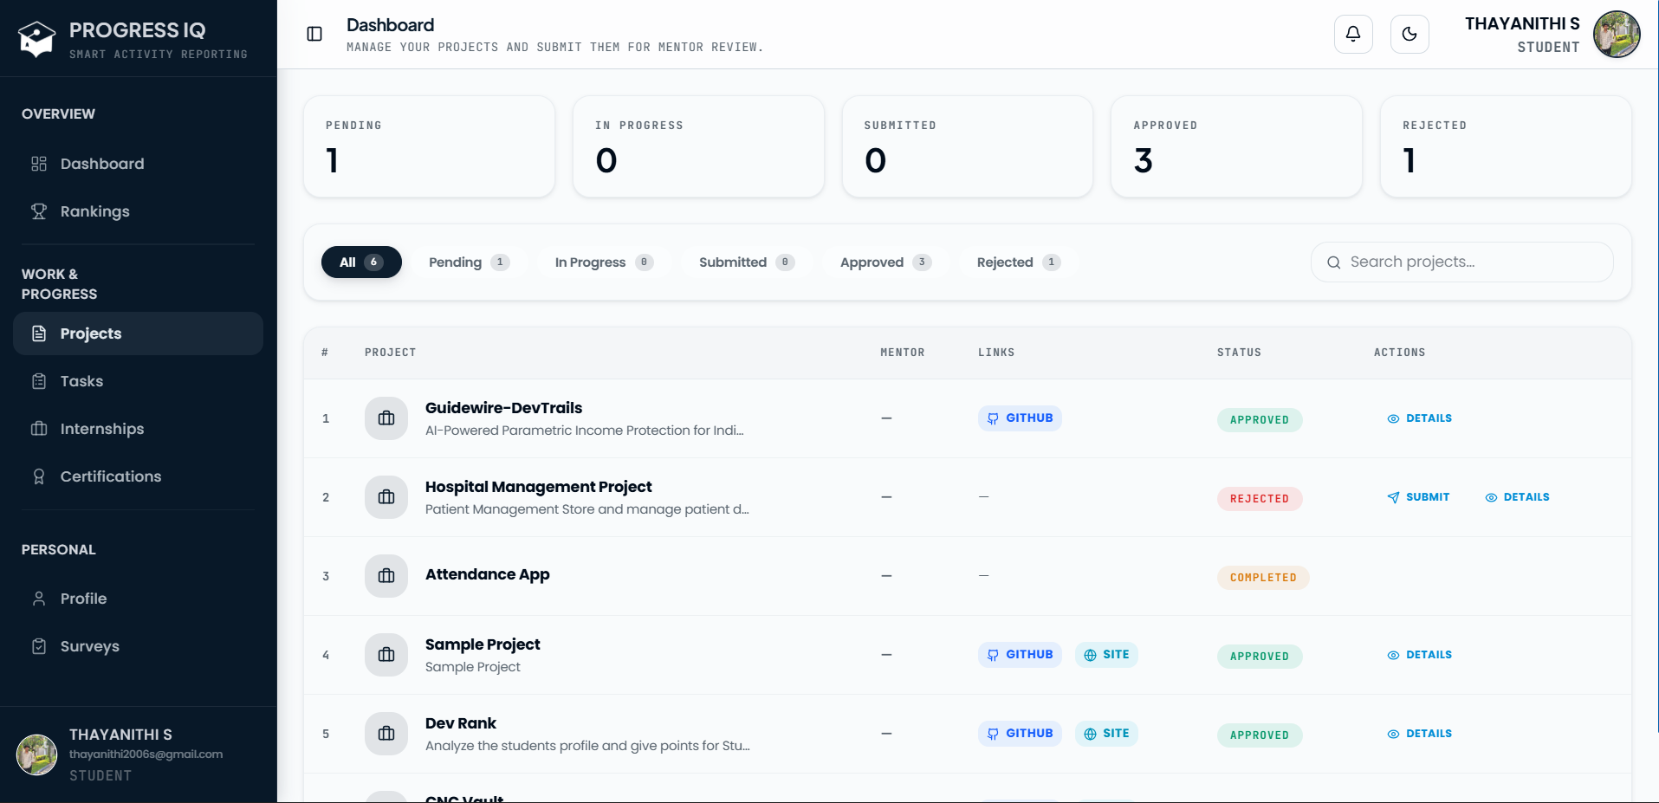The height and width of the screenshot is (803, 1659).
Task: Click the Dev Rank briefcase icon
Action: pos(386,734)
